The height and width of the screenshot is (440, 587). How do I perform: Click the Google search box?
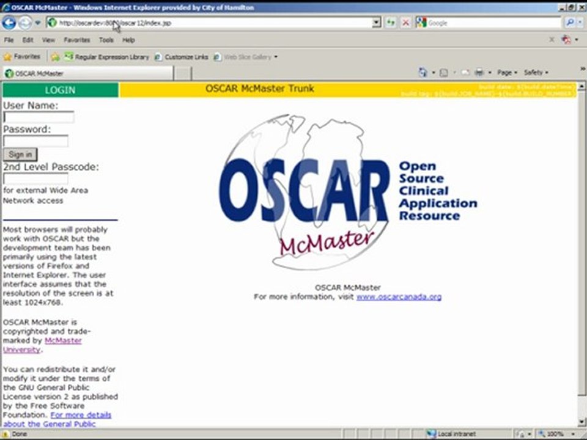click(494, 23)
